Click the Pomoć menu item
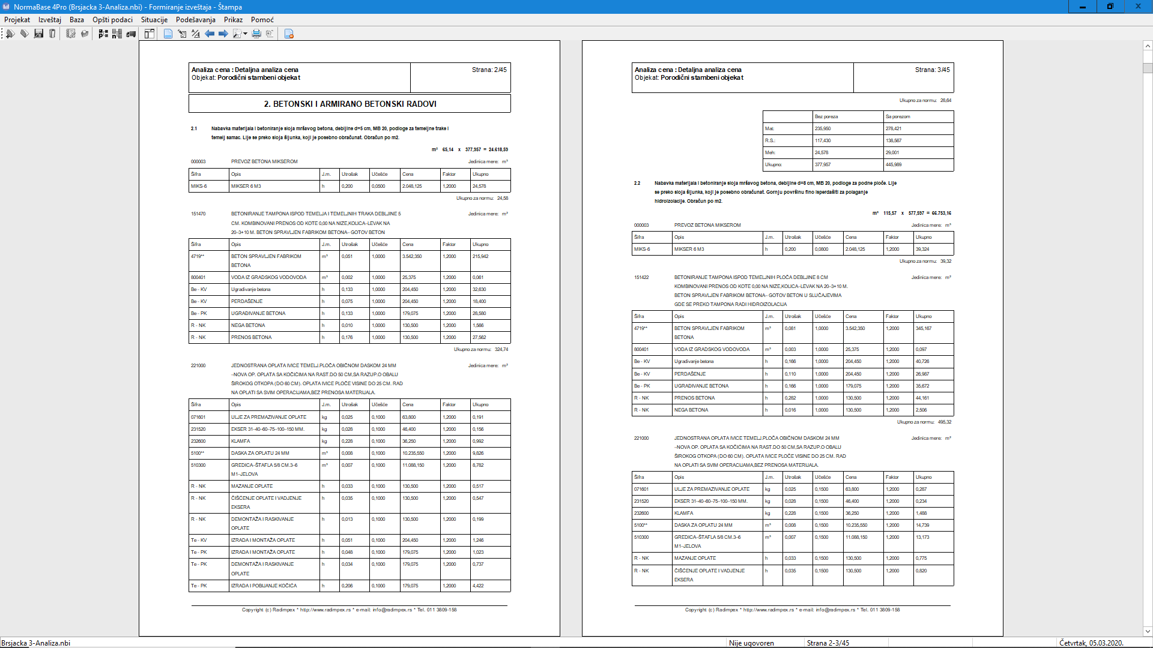The image size is (1153, 648). 262,20
